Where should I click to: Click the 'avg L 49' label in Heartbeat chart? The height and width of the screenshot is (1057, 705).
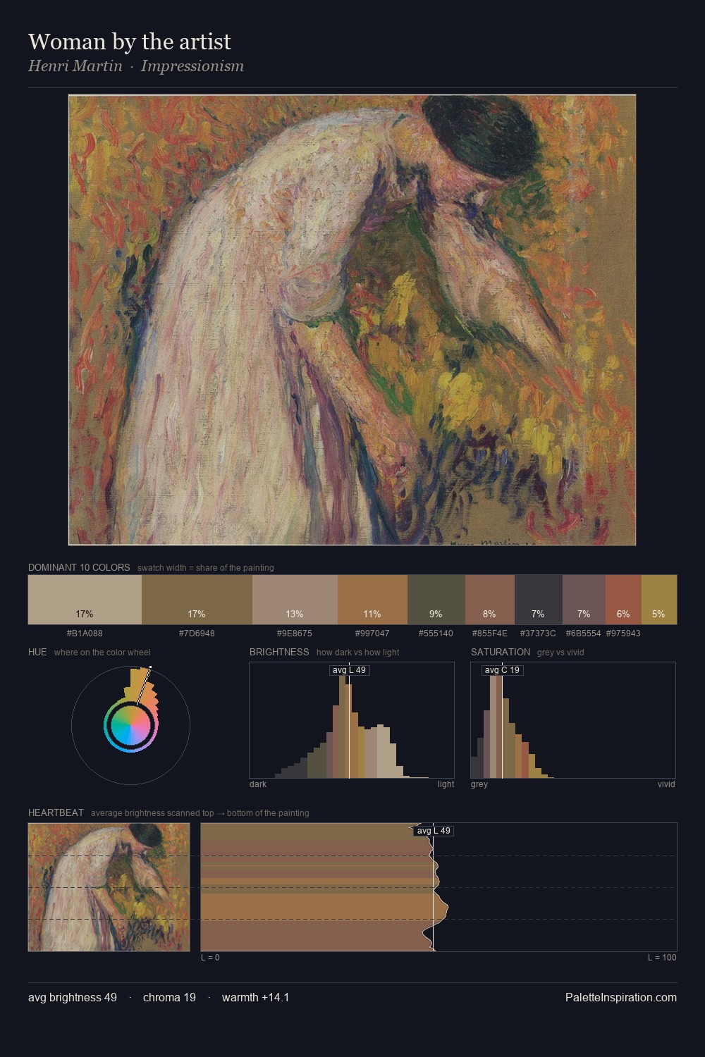(x=434, y=831)
